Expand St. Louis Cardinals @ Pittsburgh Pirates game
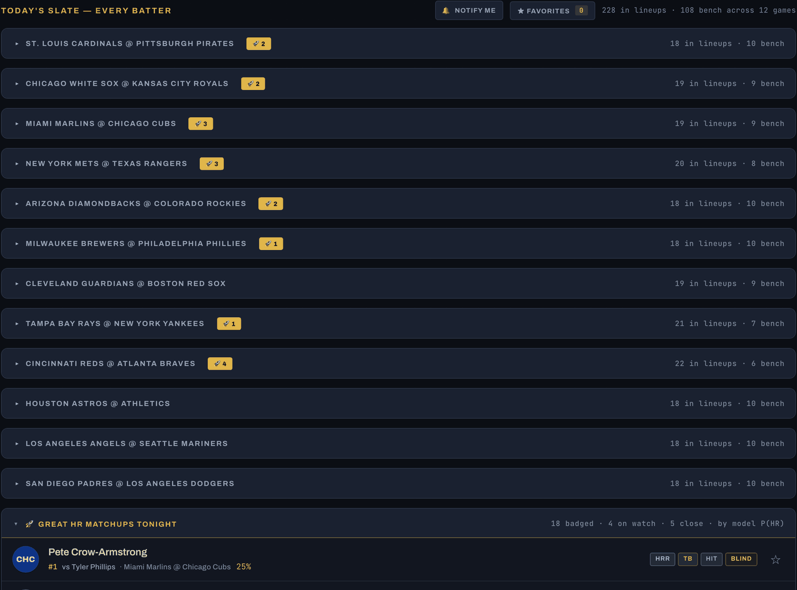The image size is (797, 590). [398, 43]
